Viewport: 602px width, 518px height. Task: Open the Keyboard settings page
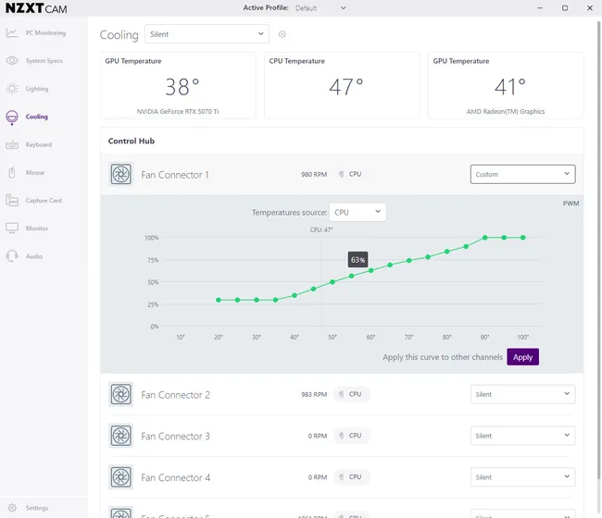click(38, 144)
